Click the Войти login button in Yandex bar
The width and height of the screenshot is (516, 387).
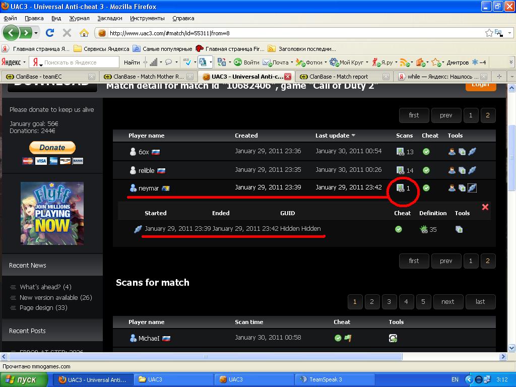pos(246,62)
